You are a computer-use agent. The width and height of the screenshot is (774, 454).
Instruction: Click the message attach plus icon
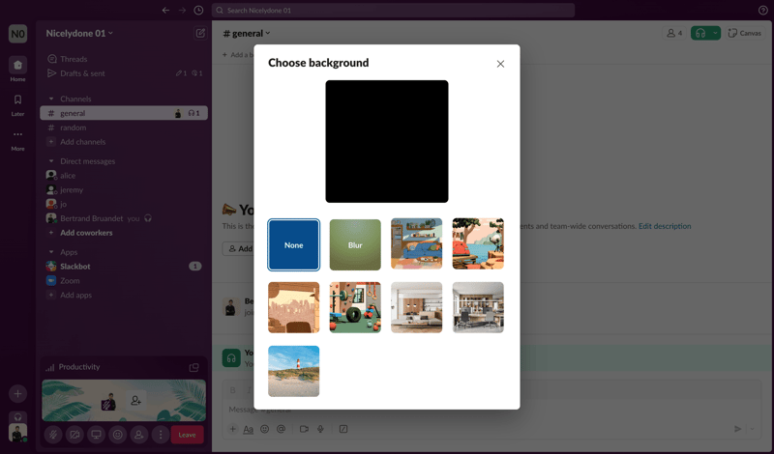pyautogui.click(x=232, y=429)
